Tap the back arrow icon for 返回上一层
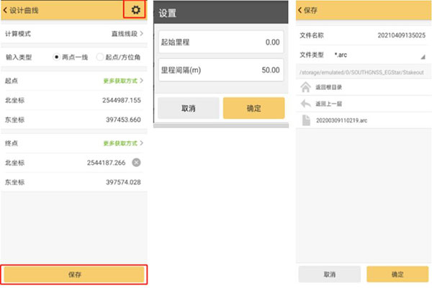Image resolution: width=432 pixels, height=288 pixels. coord(305,104)
